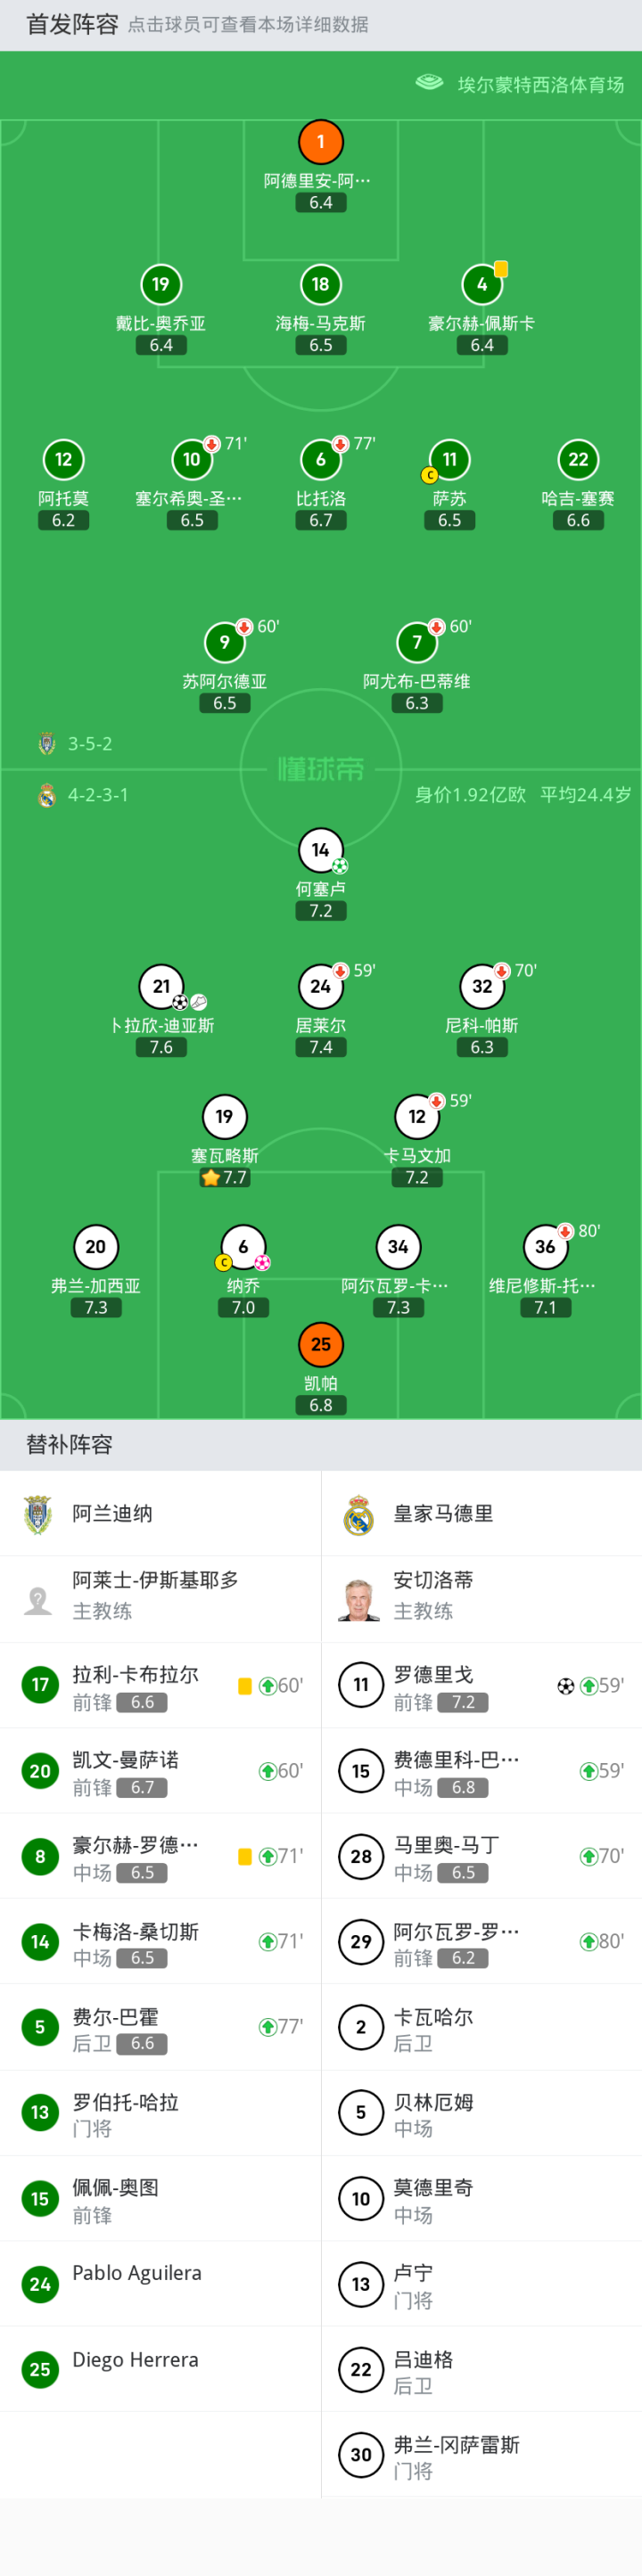Tap Real Madrid crest in substitutes header

pyautogui.click(x=358, y=1514)
